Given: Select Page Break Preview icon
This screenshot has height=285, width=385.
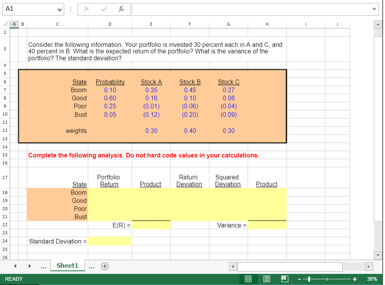Looking at the screenshot, I should tap(285, 279).
